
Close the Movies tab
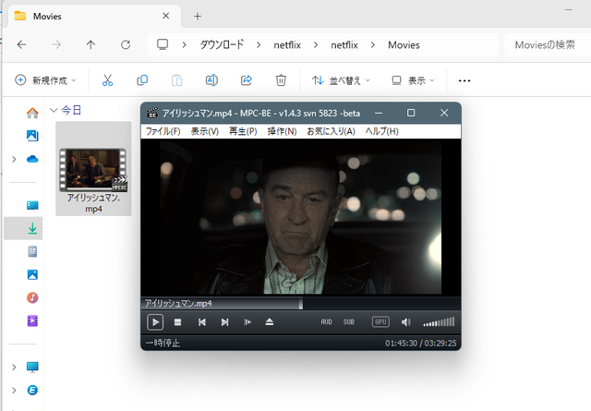[166, 16]
